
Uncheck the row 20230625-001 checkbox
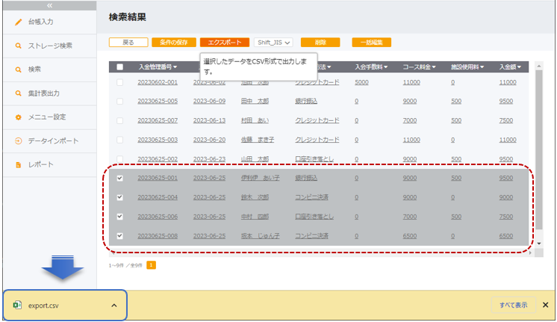tap(119, 178)
